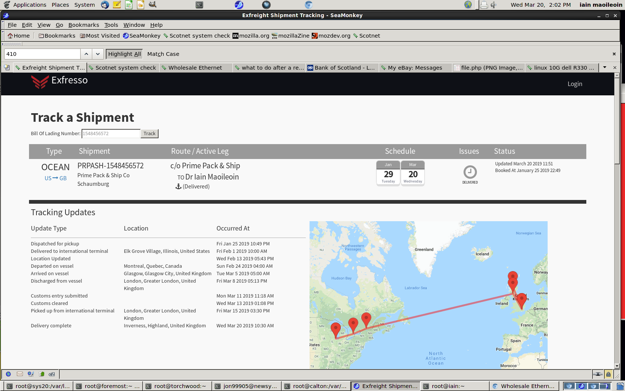Screen dimensions: 625x391
Task: Click the workspace switcher's first workspace
Action: click(x=569, y=386)
